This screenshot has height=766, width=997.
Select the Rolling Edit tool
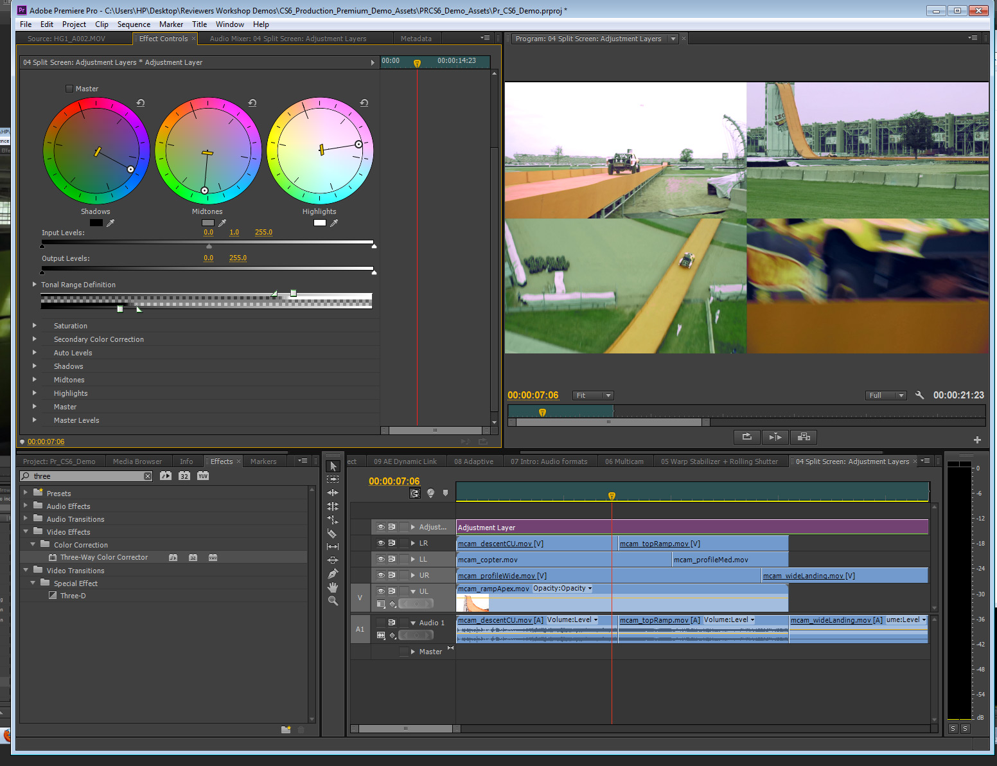(x=333, y=506)
